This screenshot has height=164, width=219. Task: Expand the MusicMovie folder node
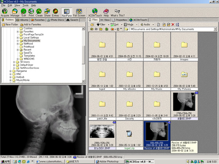(11, 80)
